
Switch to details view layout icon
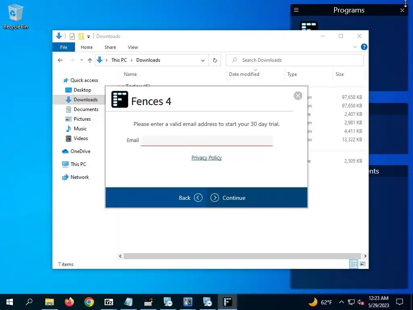(x=354, y=264)
